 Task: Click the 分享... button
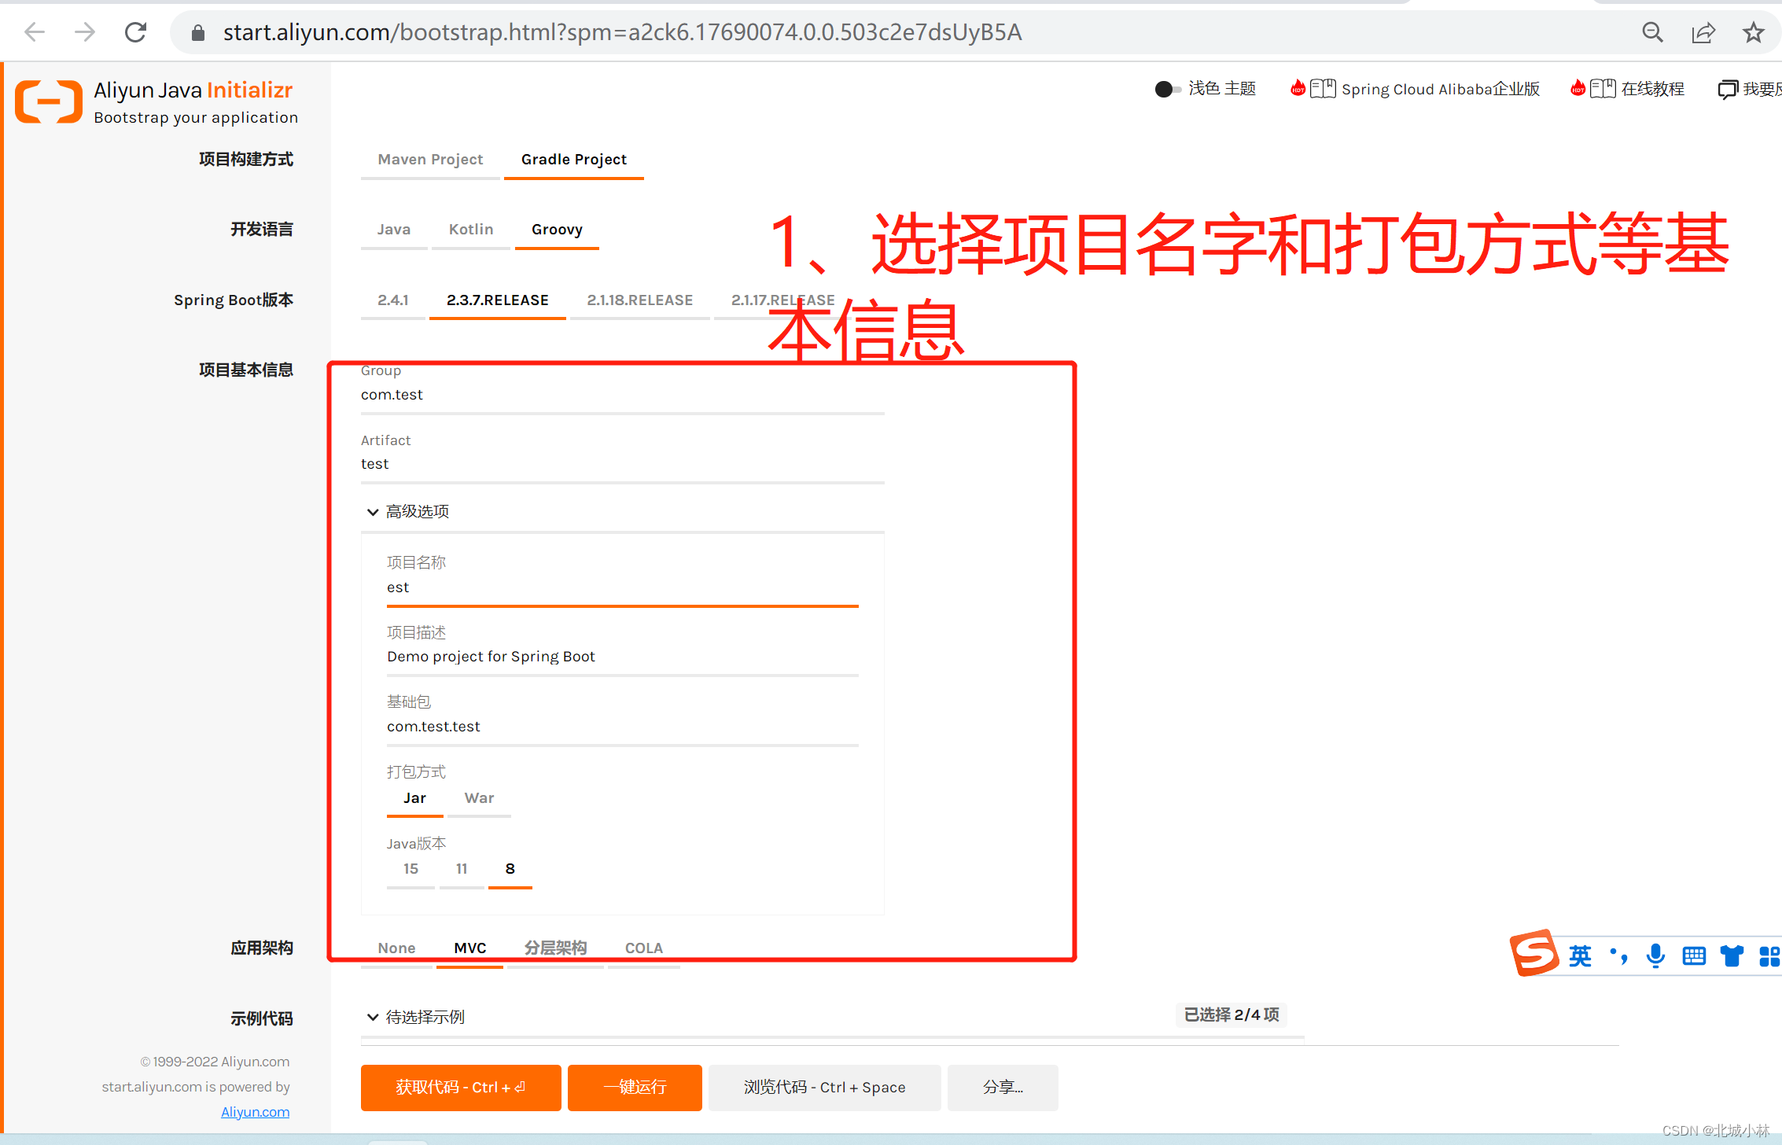tap(1003, 1088)
